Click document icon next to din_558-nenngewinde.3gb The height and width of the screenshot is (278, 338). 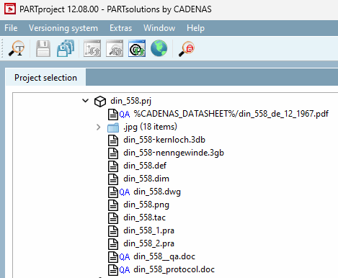tap(113, 153)
